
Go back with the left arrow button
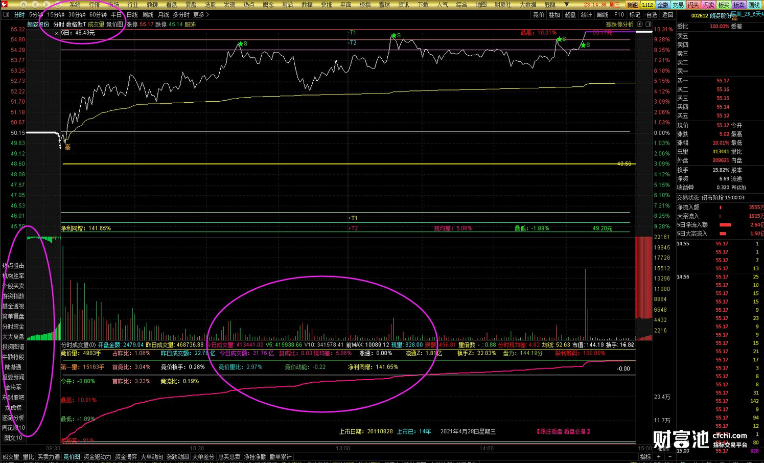[x=35, y=5]
